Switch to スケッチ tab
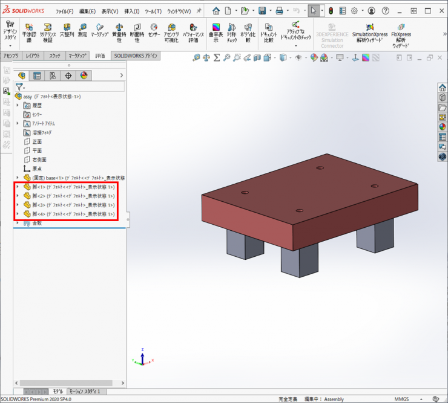 point(55,56)
